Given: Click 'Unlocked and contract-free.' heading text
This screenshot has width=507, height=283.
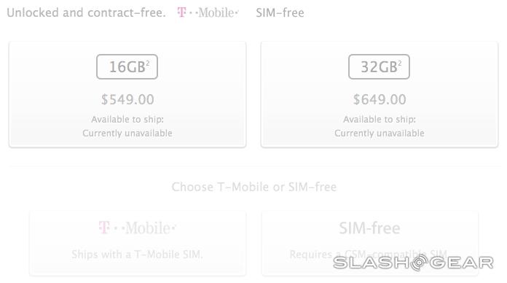Looking at the screenshot, I should (86, 12).
